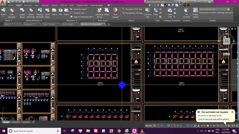The width and height of the screenshot is (239, 134).
Task: Click the customization menu icon in status bar
Action: click(x=237, y=126)
